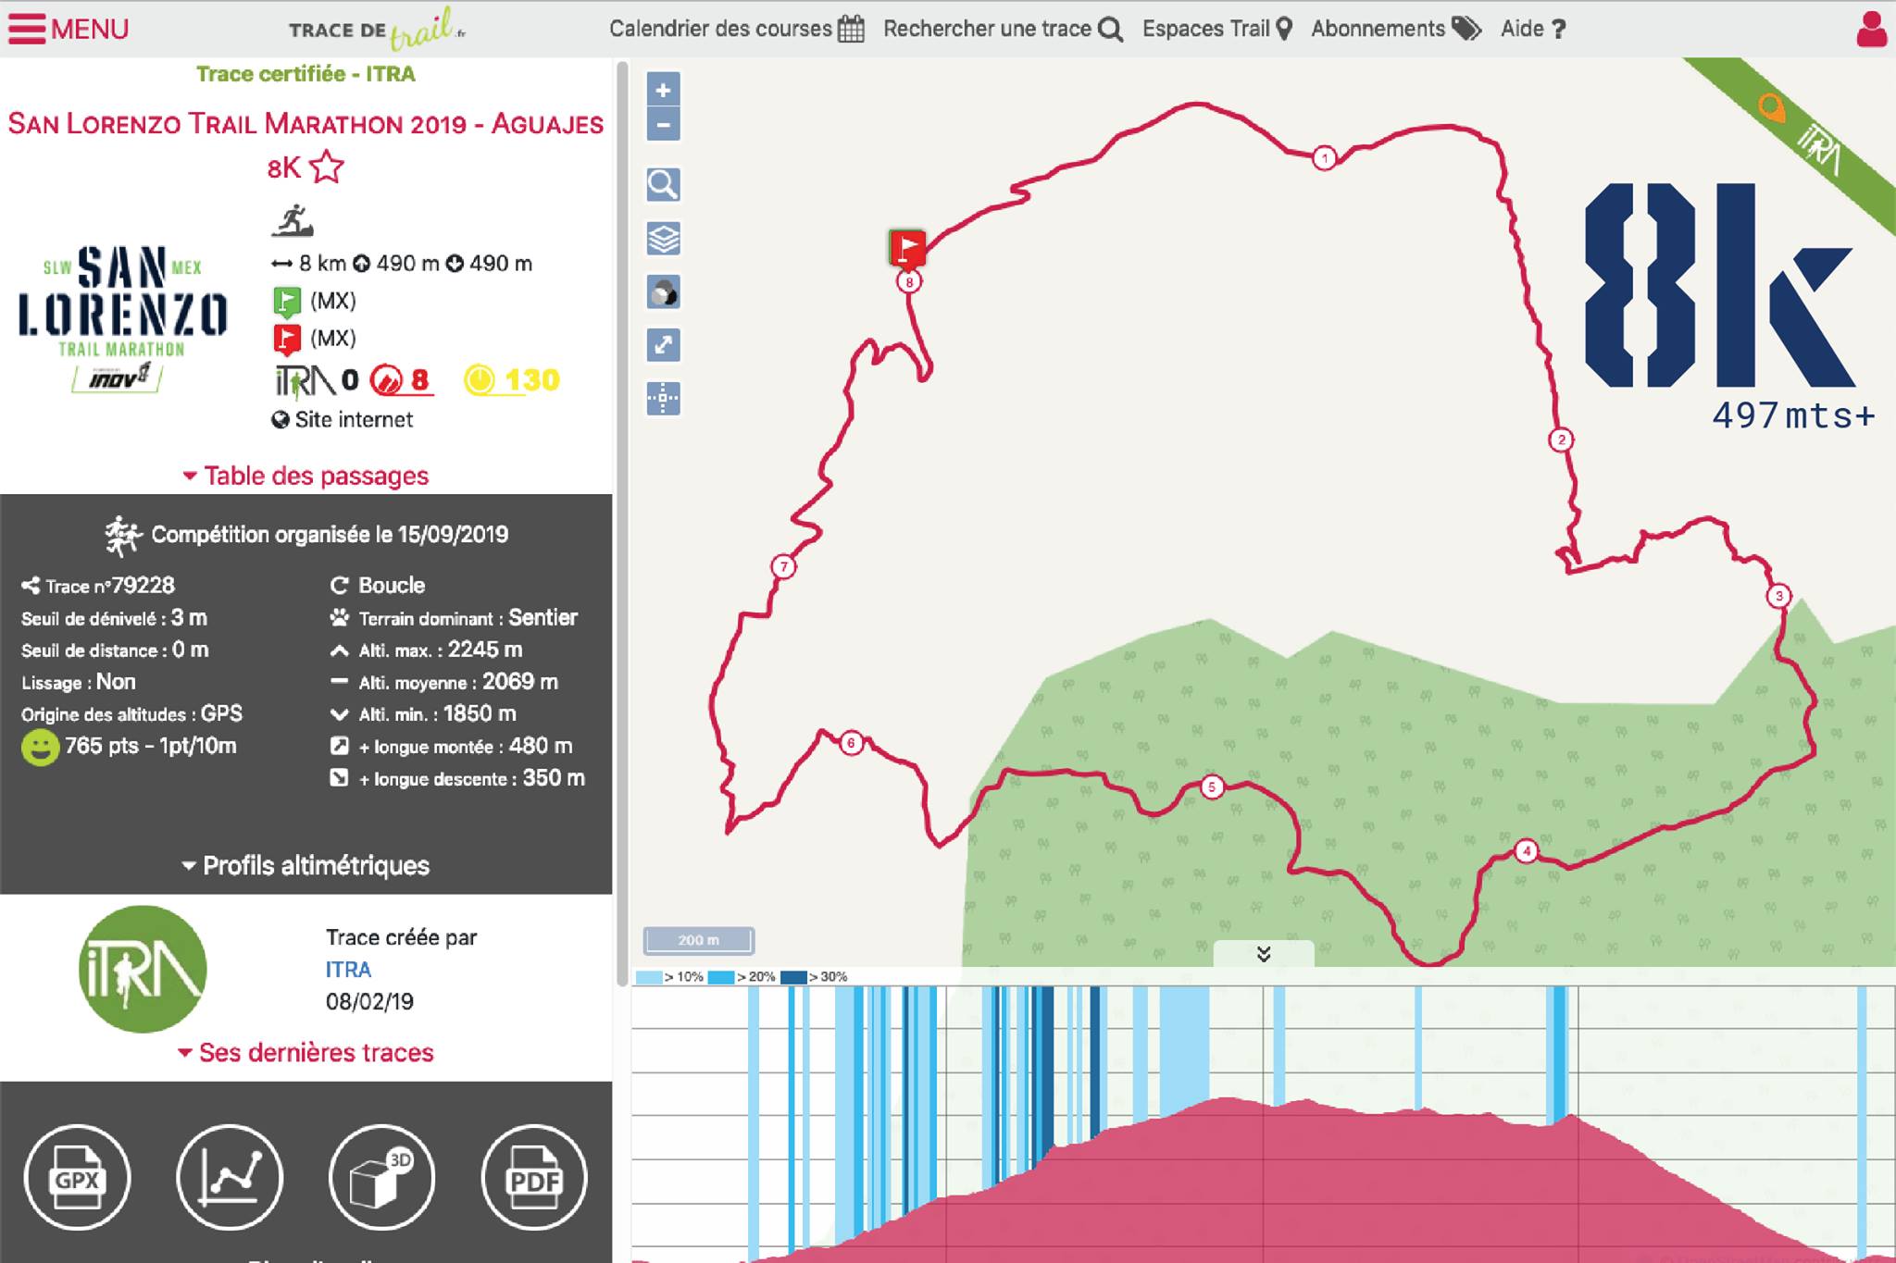Viewport: 1896px width, 1263px height.
Task: Click the Trace certifiée - ITRA label
Action: [x=306, y=74]
